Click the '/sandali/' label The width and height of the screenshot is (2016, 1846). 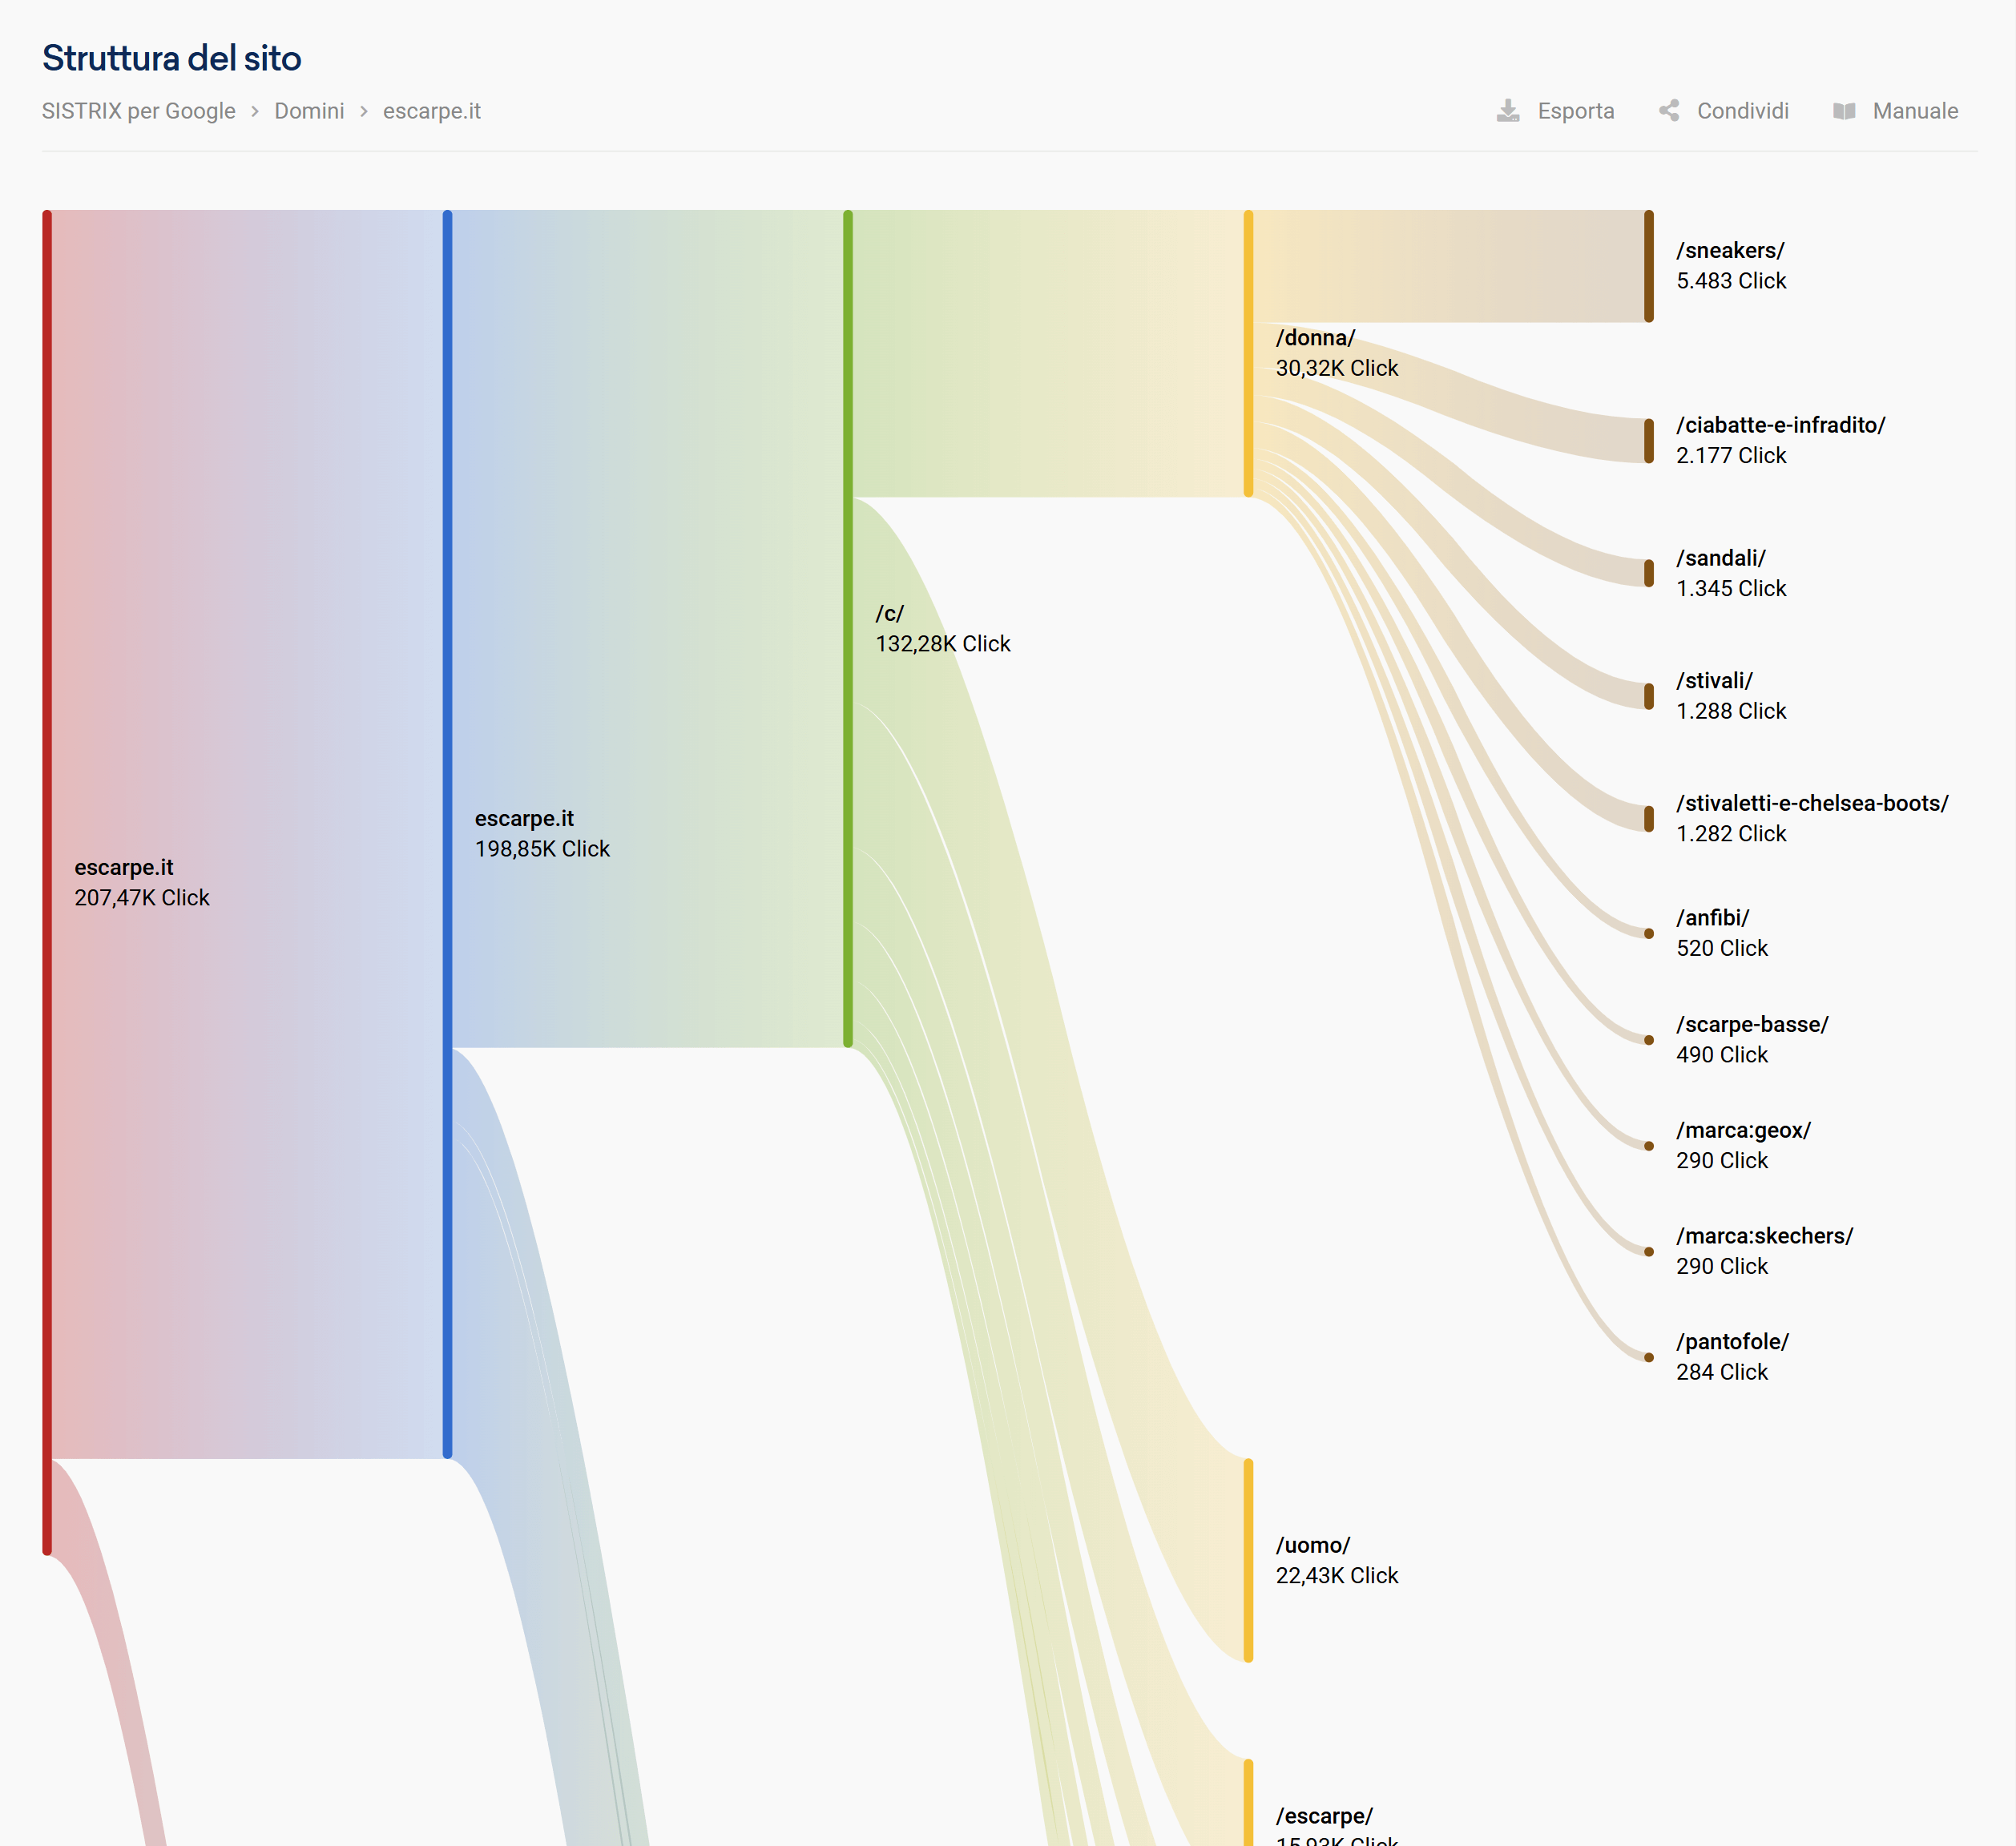coord(1721,558)
